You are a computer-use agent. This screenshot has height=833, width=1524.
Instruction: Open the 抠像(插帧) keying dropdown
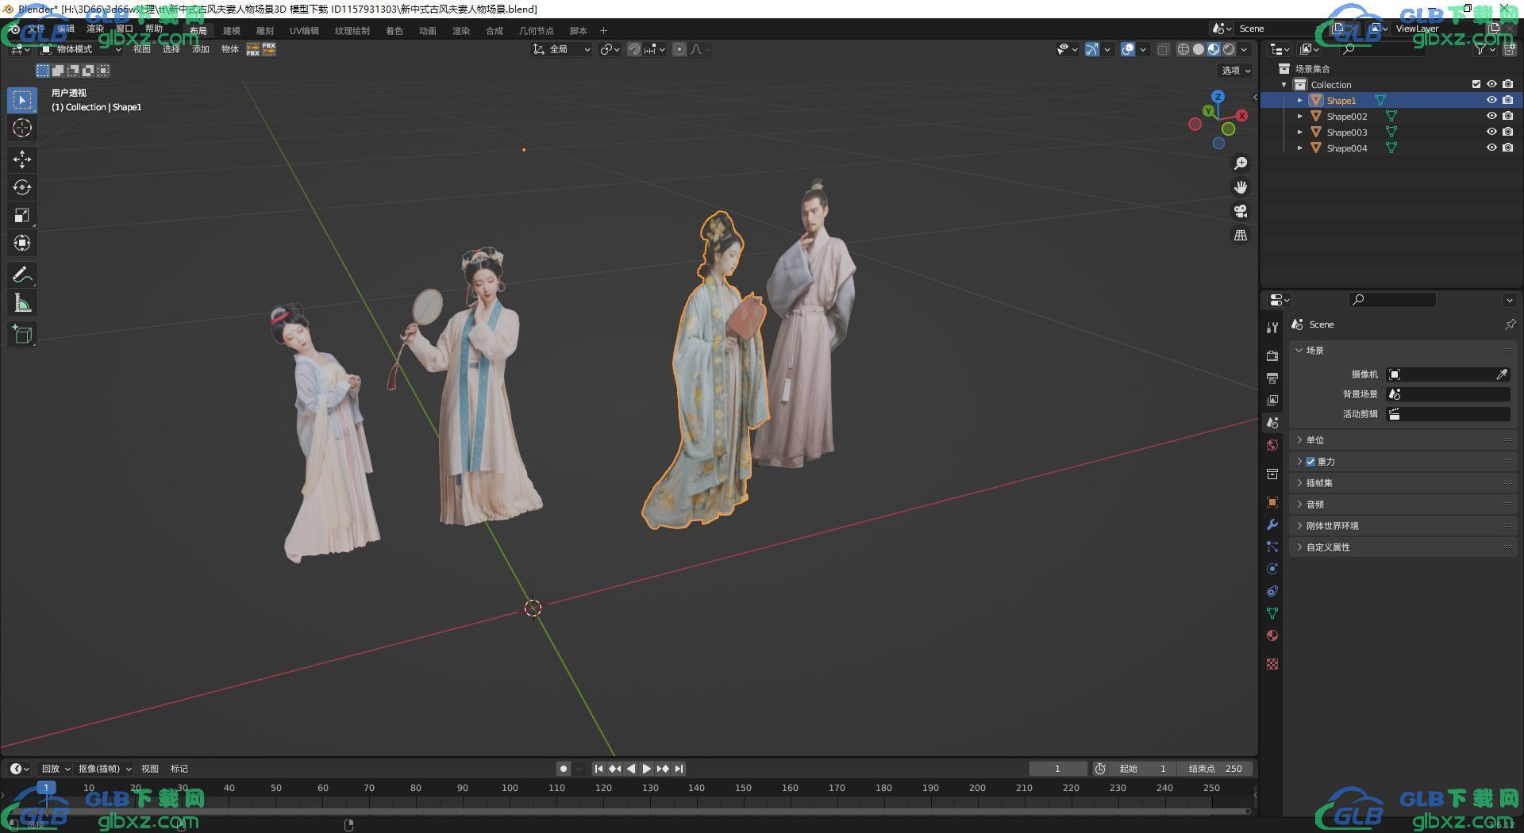[105, 769]
